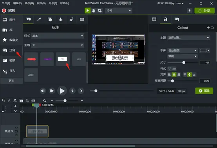
Task: Activate the crop tool
Action: pos(99,11)
